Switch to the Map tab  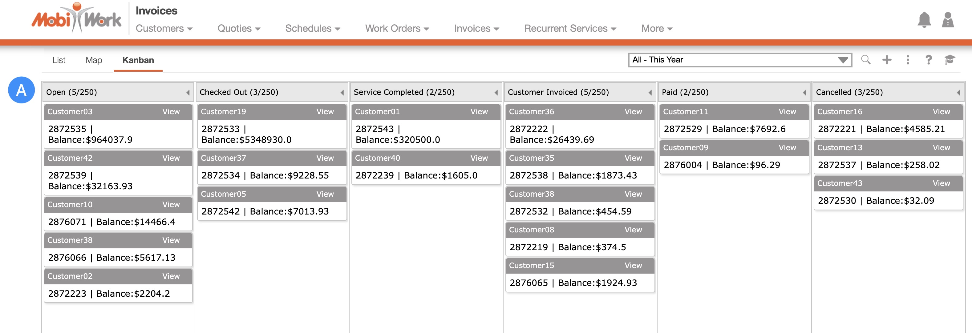click(x=94, y=60)
